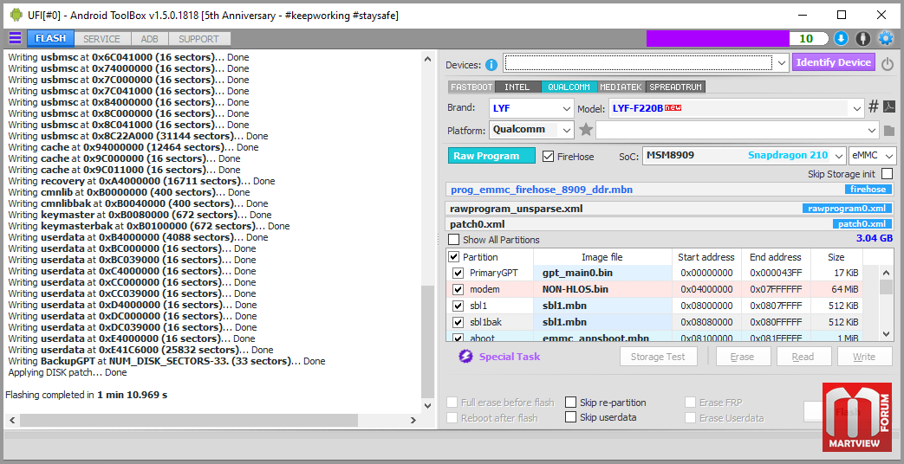Viewport: 904px width, 464px height.
Task: Select the SPREADTRUM platform tab
Action: click(x=676, y=87)
